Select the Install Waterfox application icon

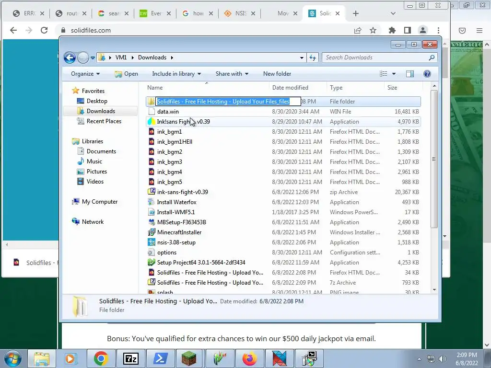[152, 202]
